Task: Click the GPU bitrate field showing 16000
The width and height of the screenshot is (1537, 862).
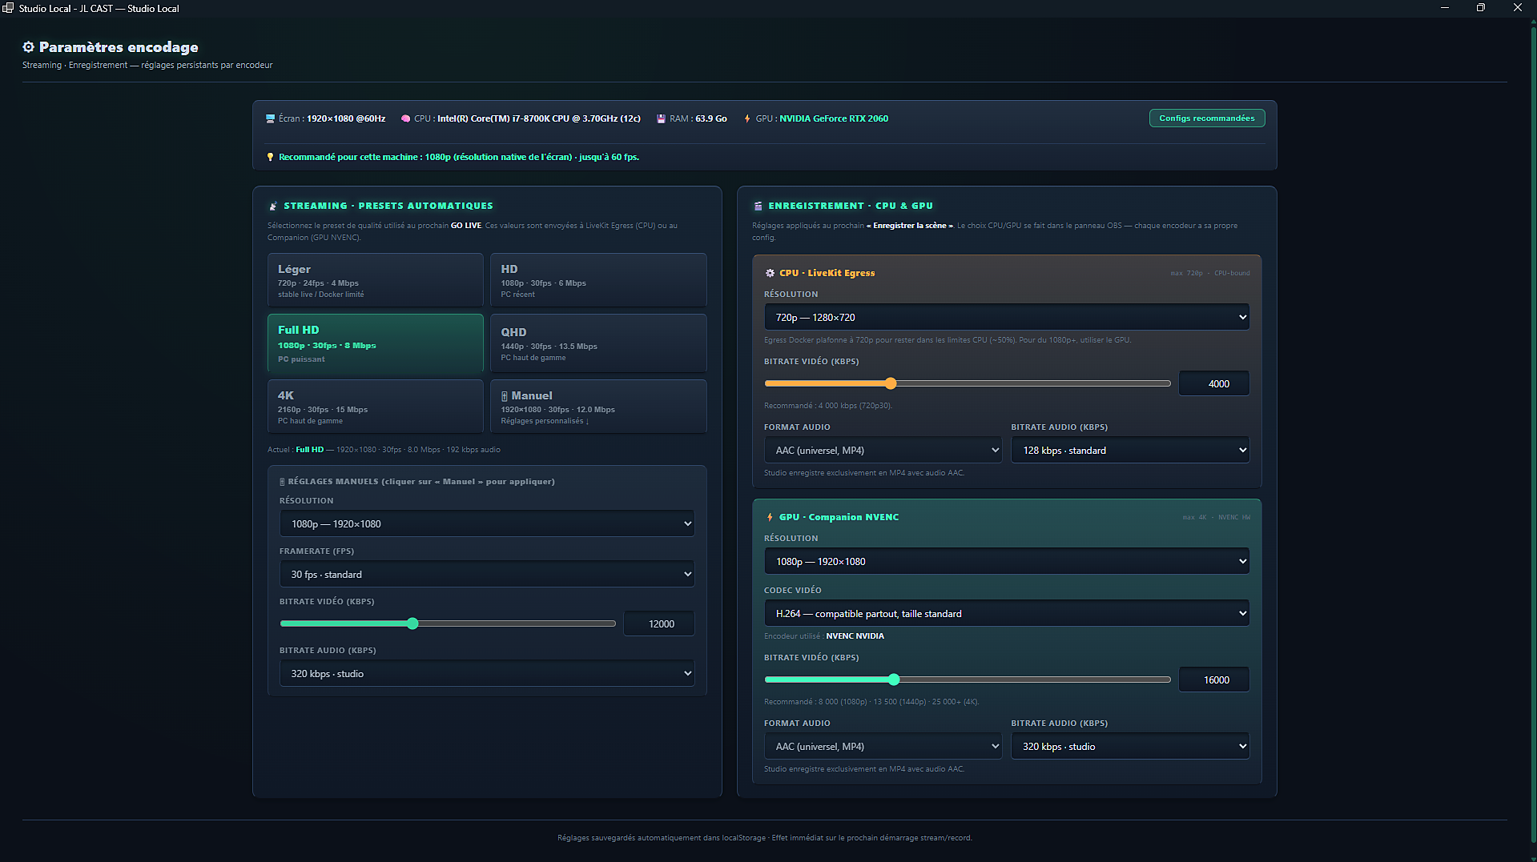Action: [1215, 680]
